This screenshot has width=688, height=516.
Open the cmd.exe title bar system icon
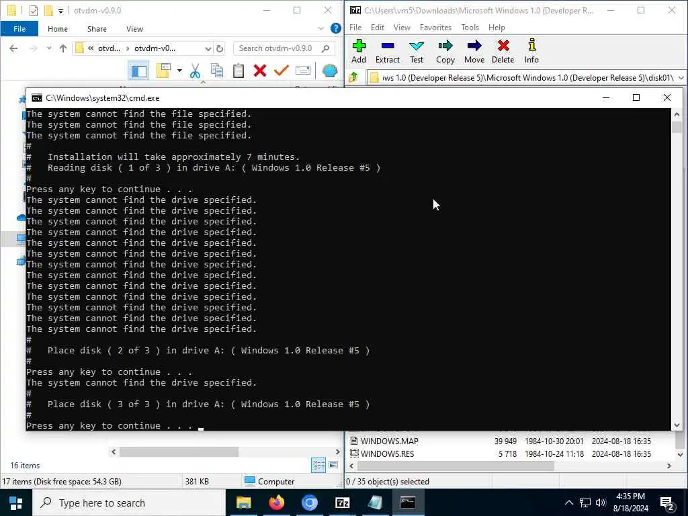37,98
